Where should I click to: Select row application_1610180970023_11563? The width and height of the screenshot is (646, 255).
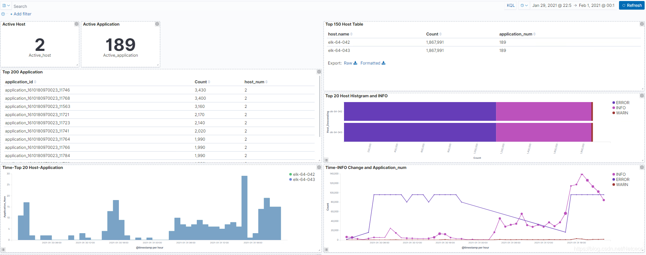point(159,107)
